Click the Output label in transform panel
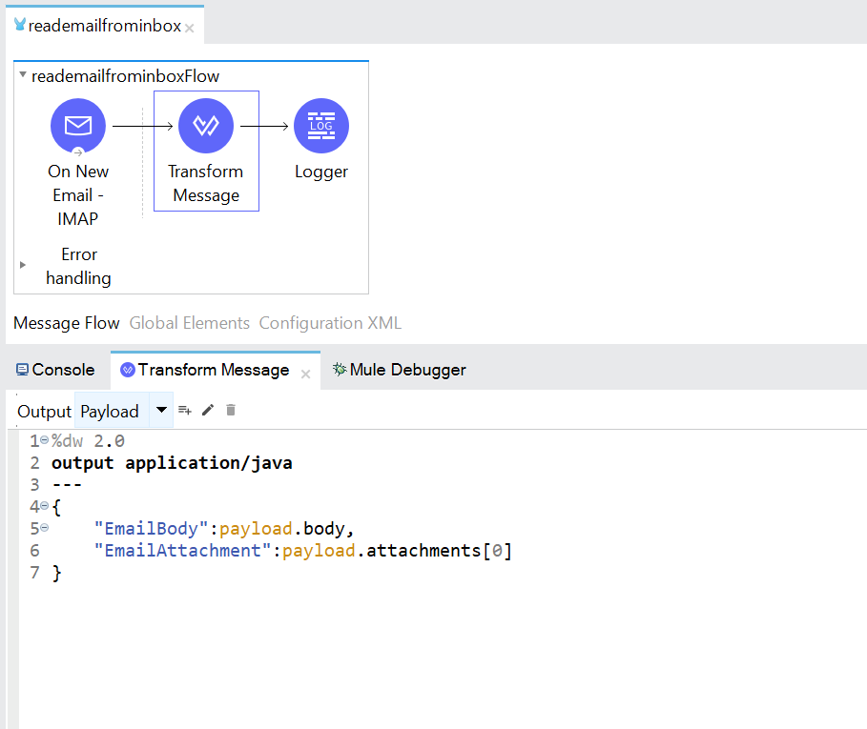 coord(44,412)
